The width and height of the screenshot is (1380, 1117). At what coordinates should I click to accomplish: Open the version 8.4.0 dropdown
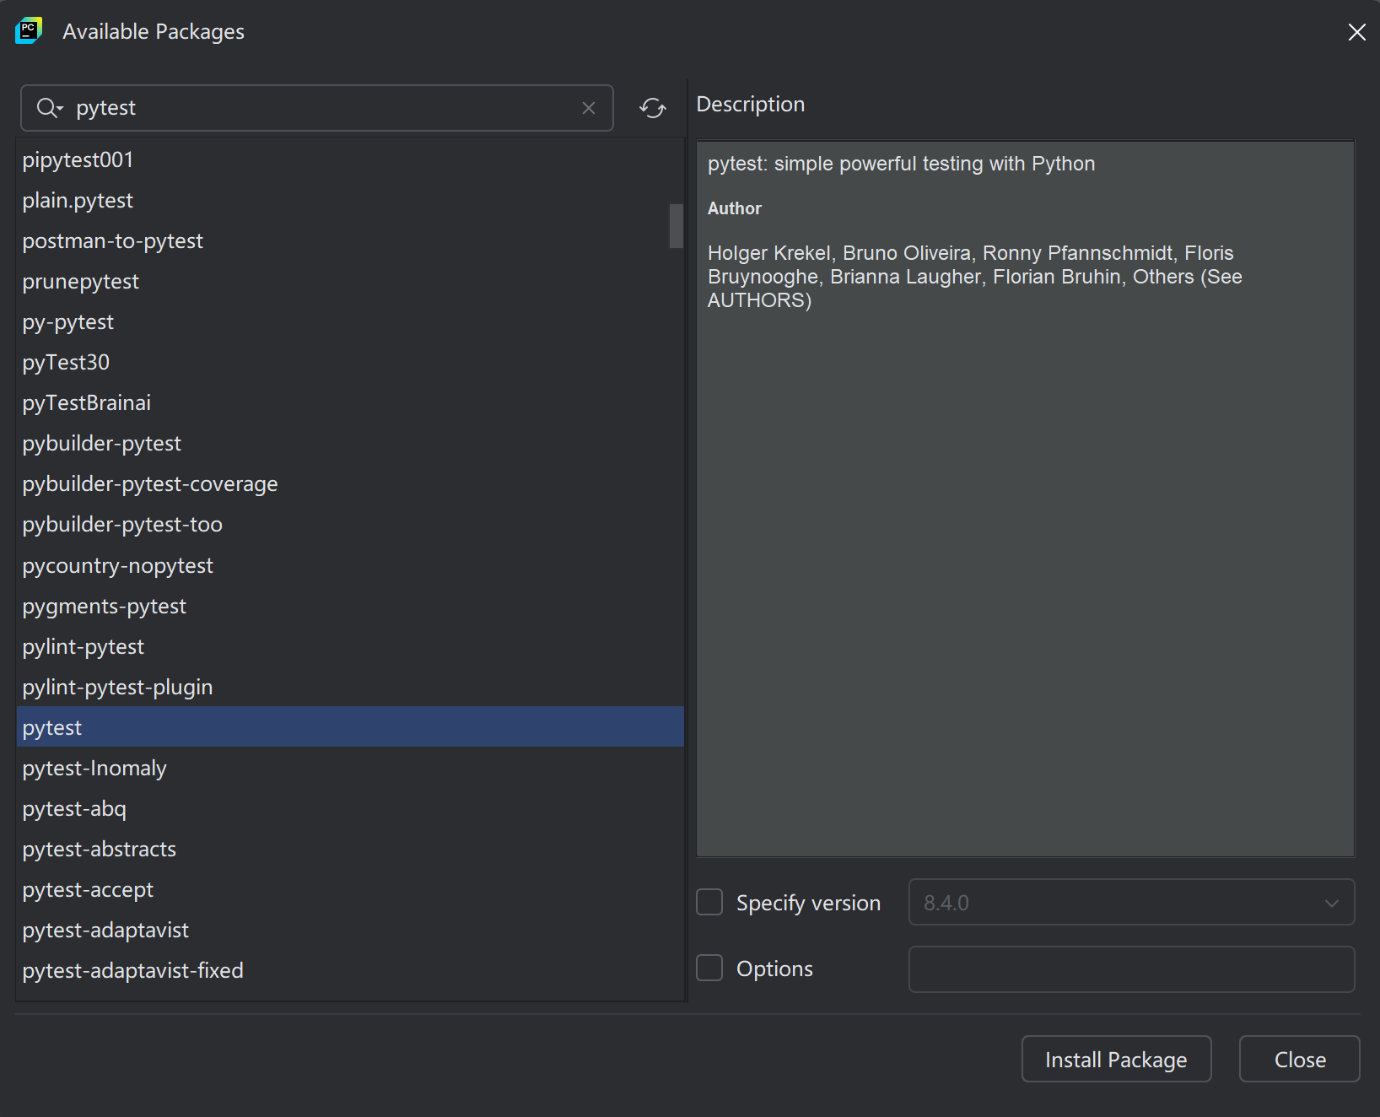1131,902
